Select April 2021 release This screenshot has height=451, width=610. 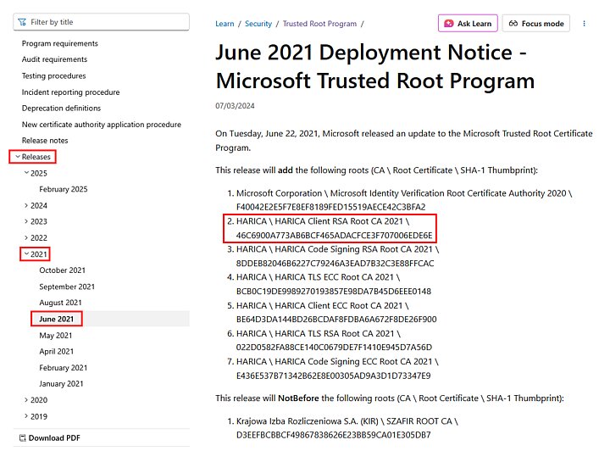point(57,351)
